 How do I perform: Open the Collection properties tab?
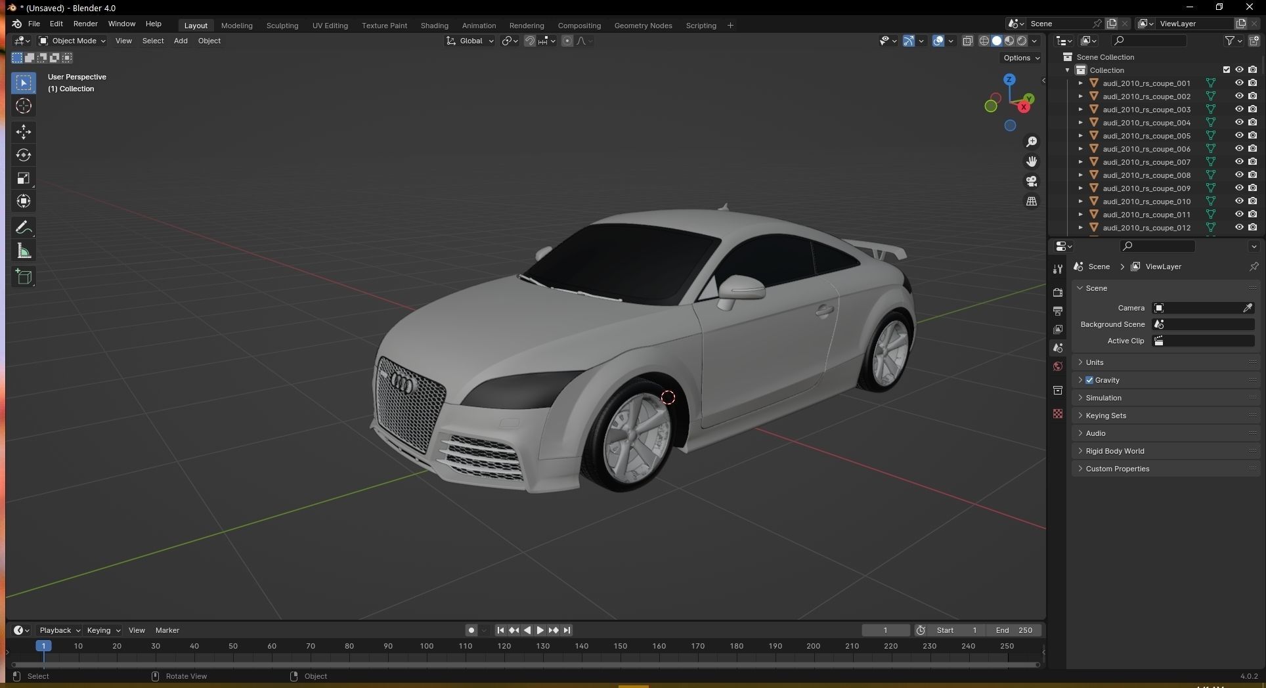tap(1057, 391)
